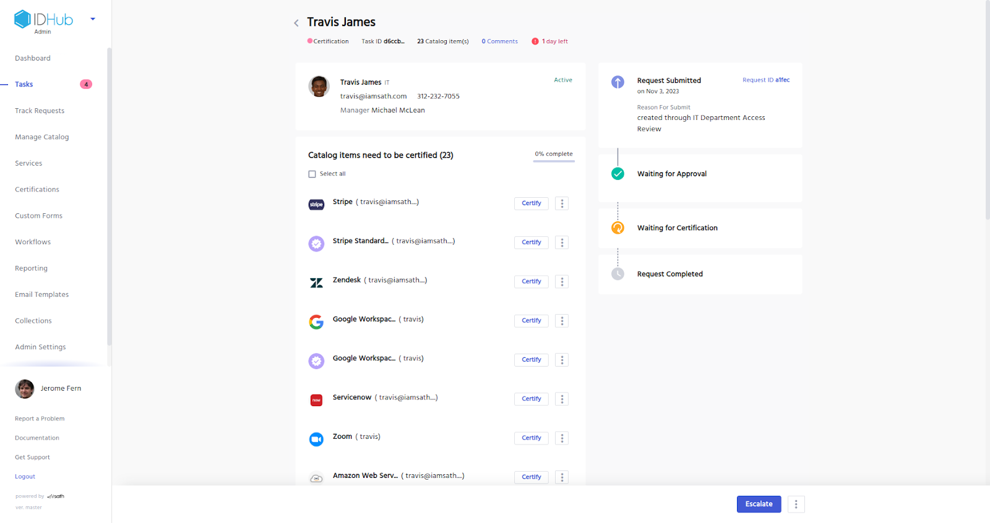Open the IDHub Admin dropdown arrow
This screenshot has width=990, height=523.
pos(93,19)
